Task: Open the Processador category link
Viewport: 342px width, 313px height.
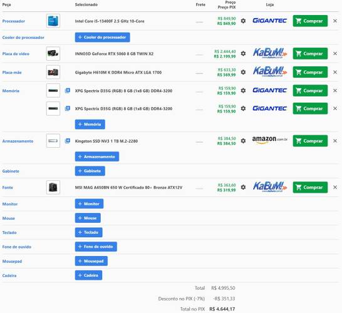Action: pyautogui.click(x=14, y=21)
